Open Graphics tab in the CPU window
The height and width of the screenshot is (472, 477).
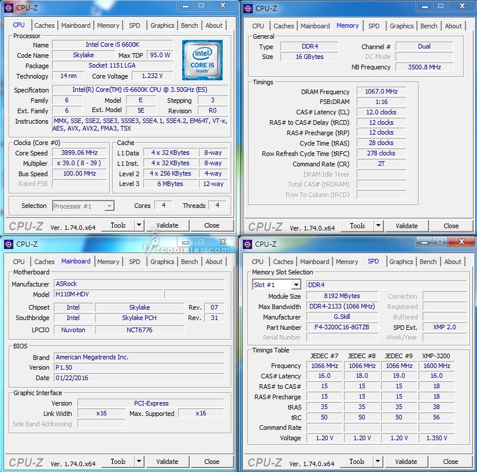click(162, 25)
